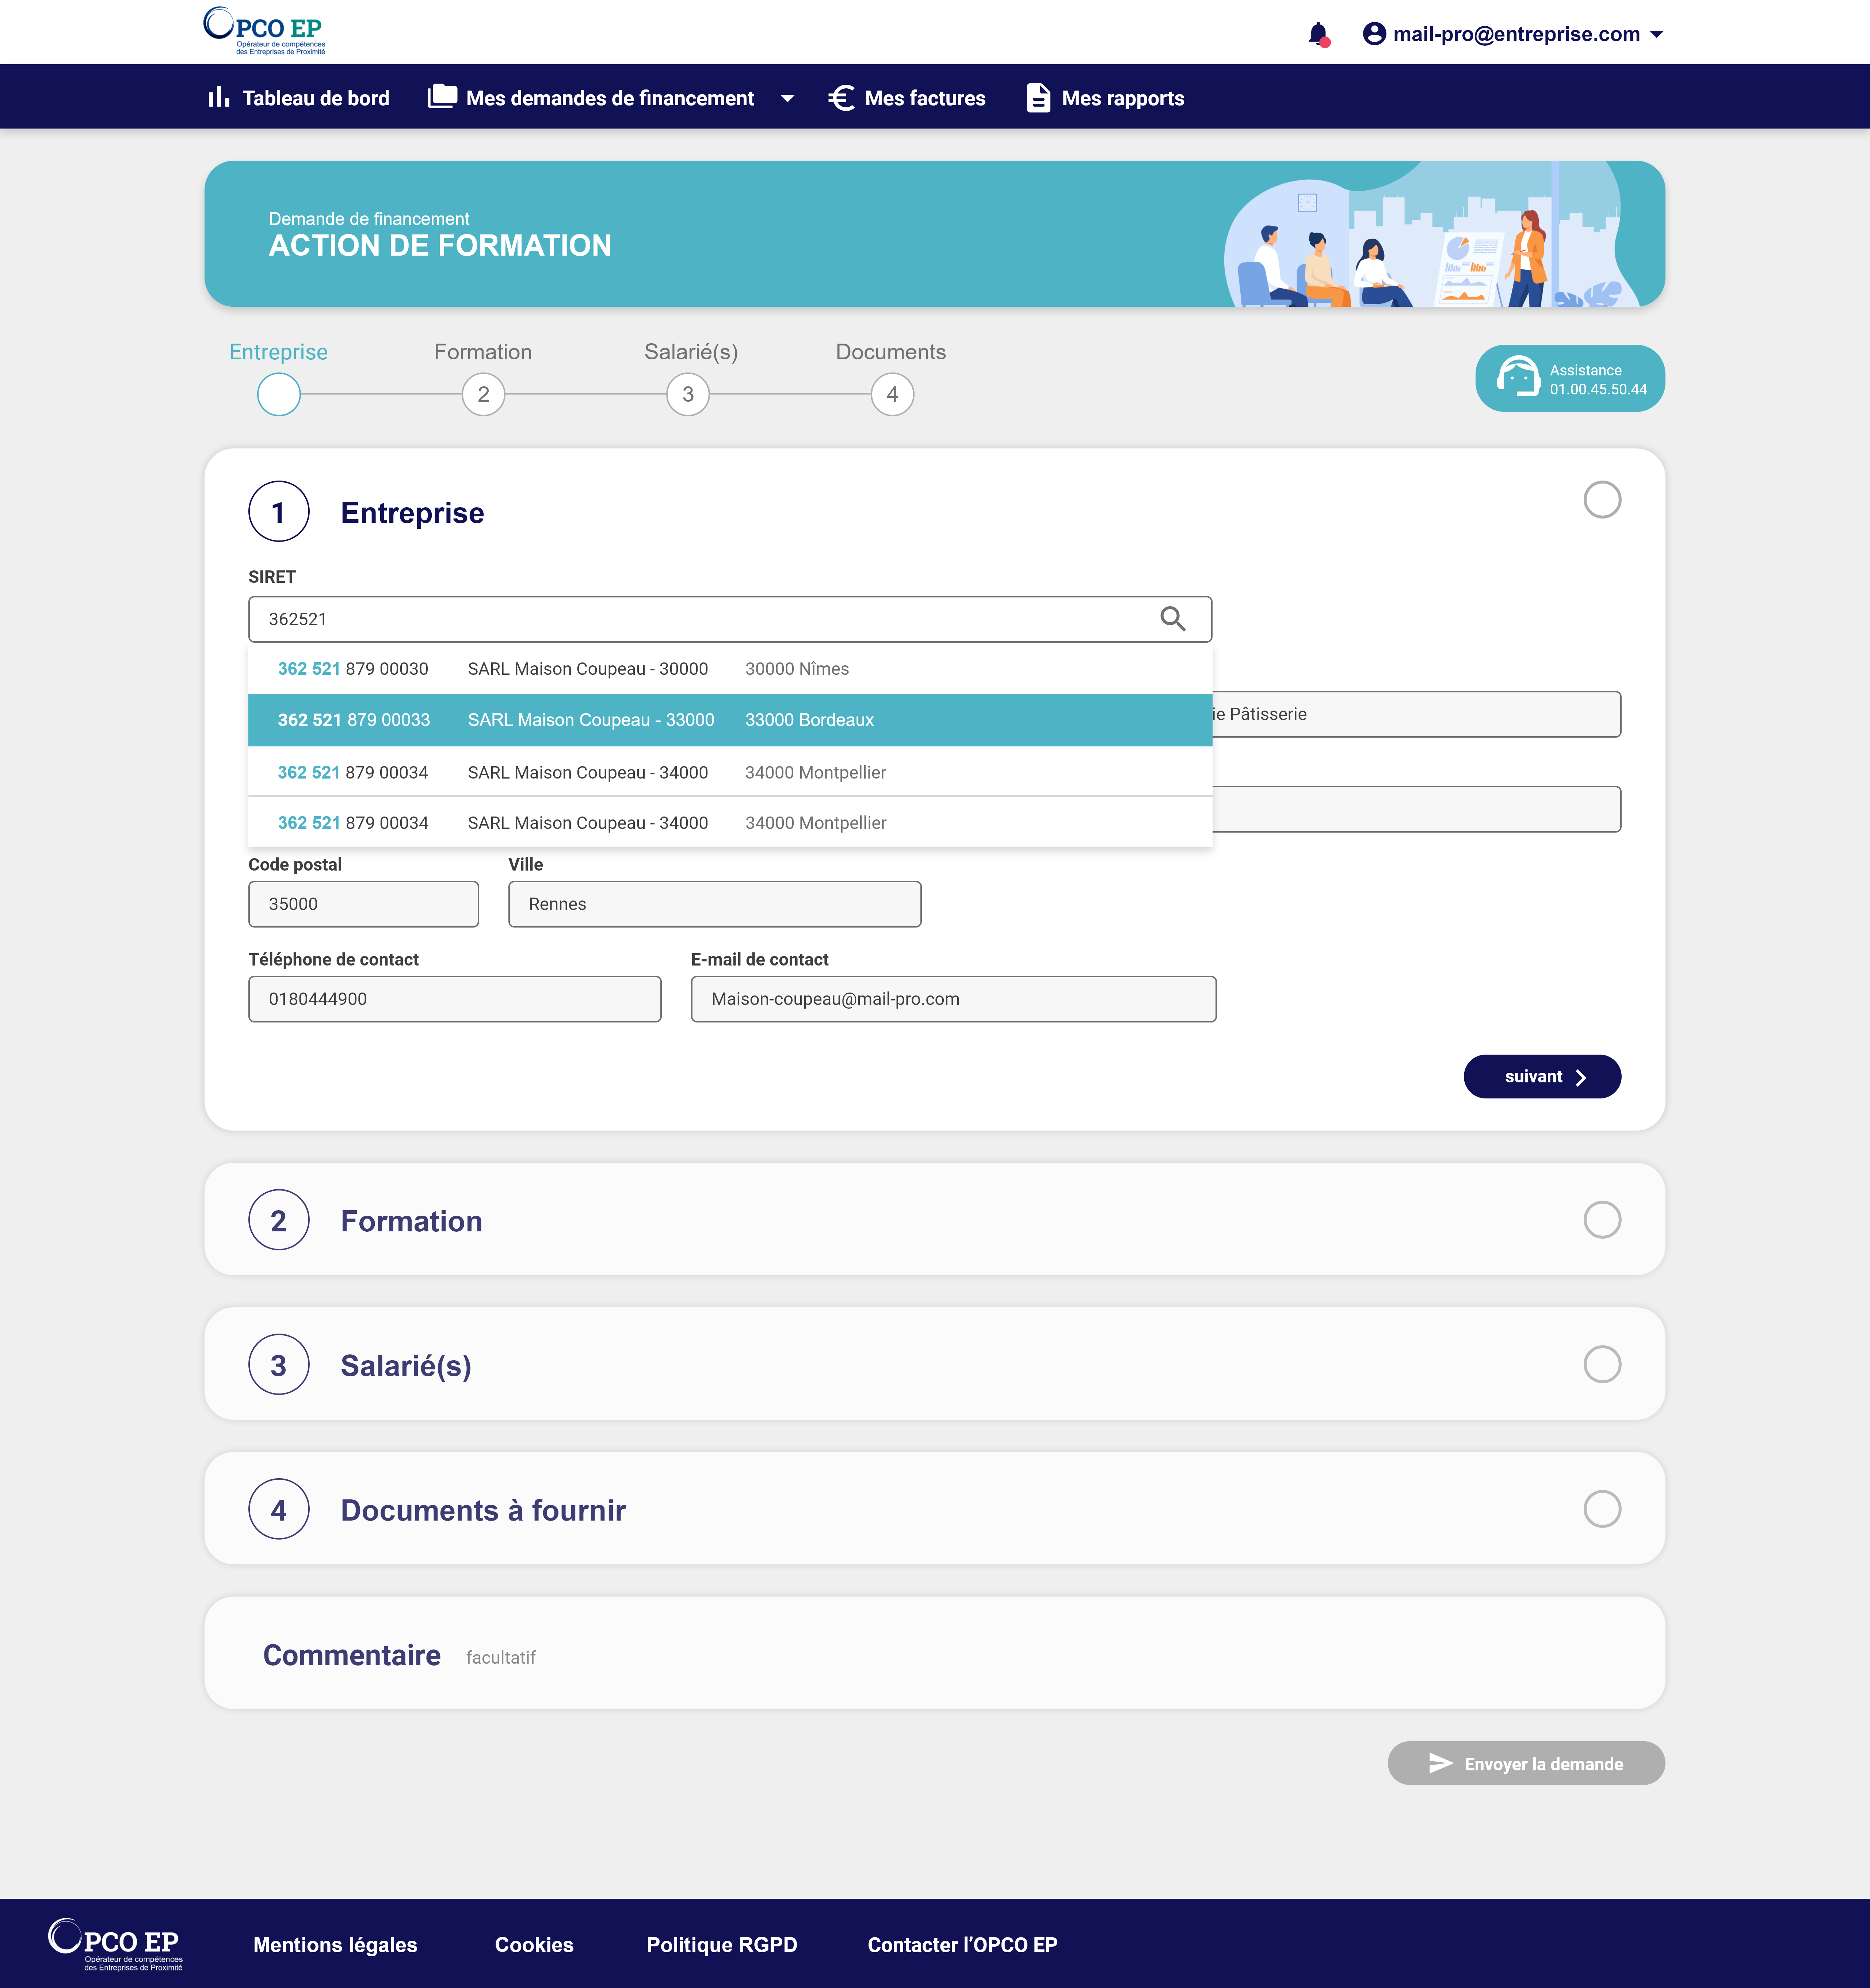
Task: Click the OPCO EP logo in header
Action: [264, 31]
